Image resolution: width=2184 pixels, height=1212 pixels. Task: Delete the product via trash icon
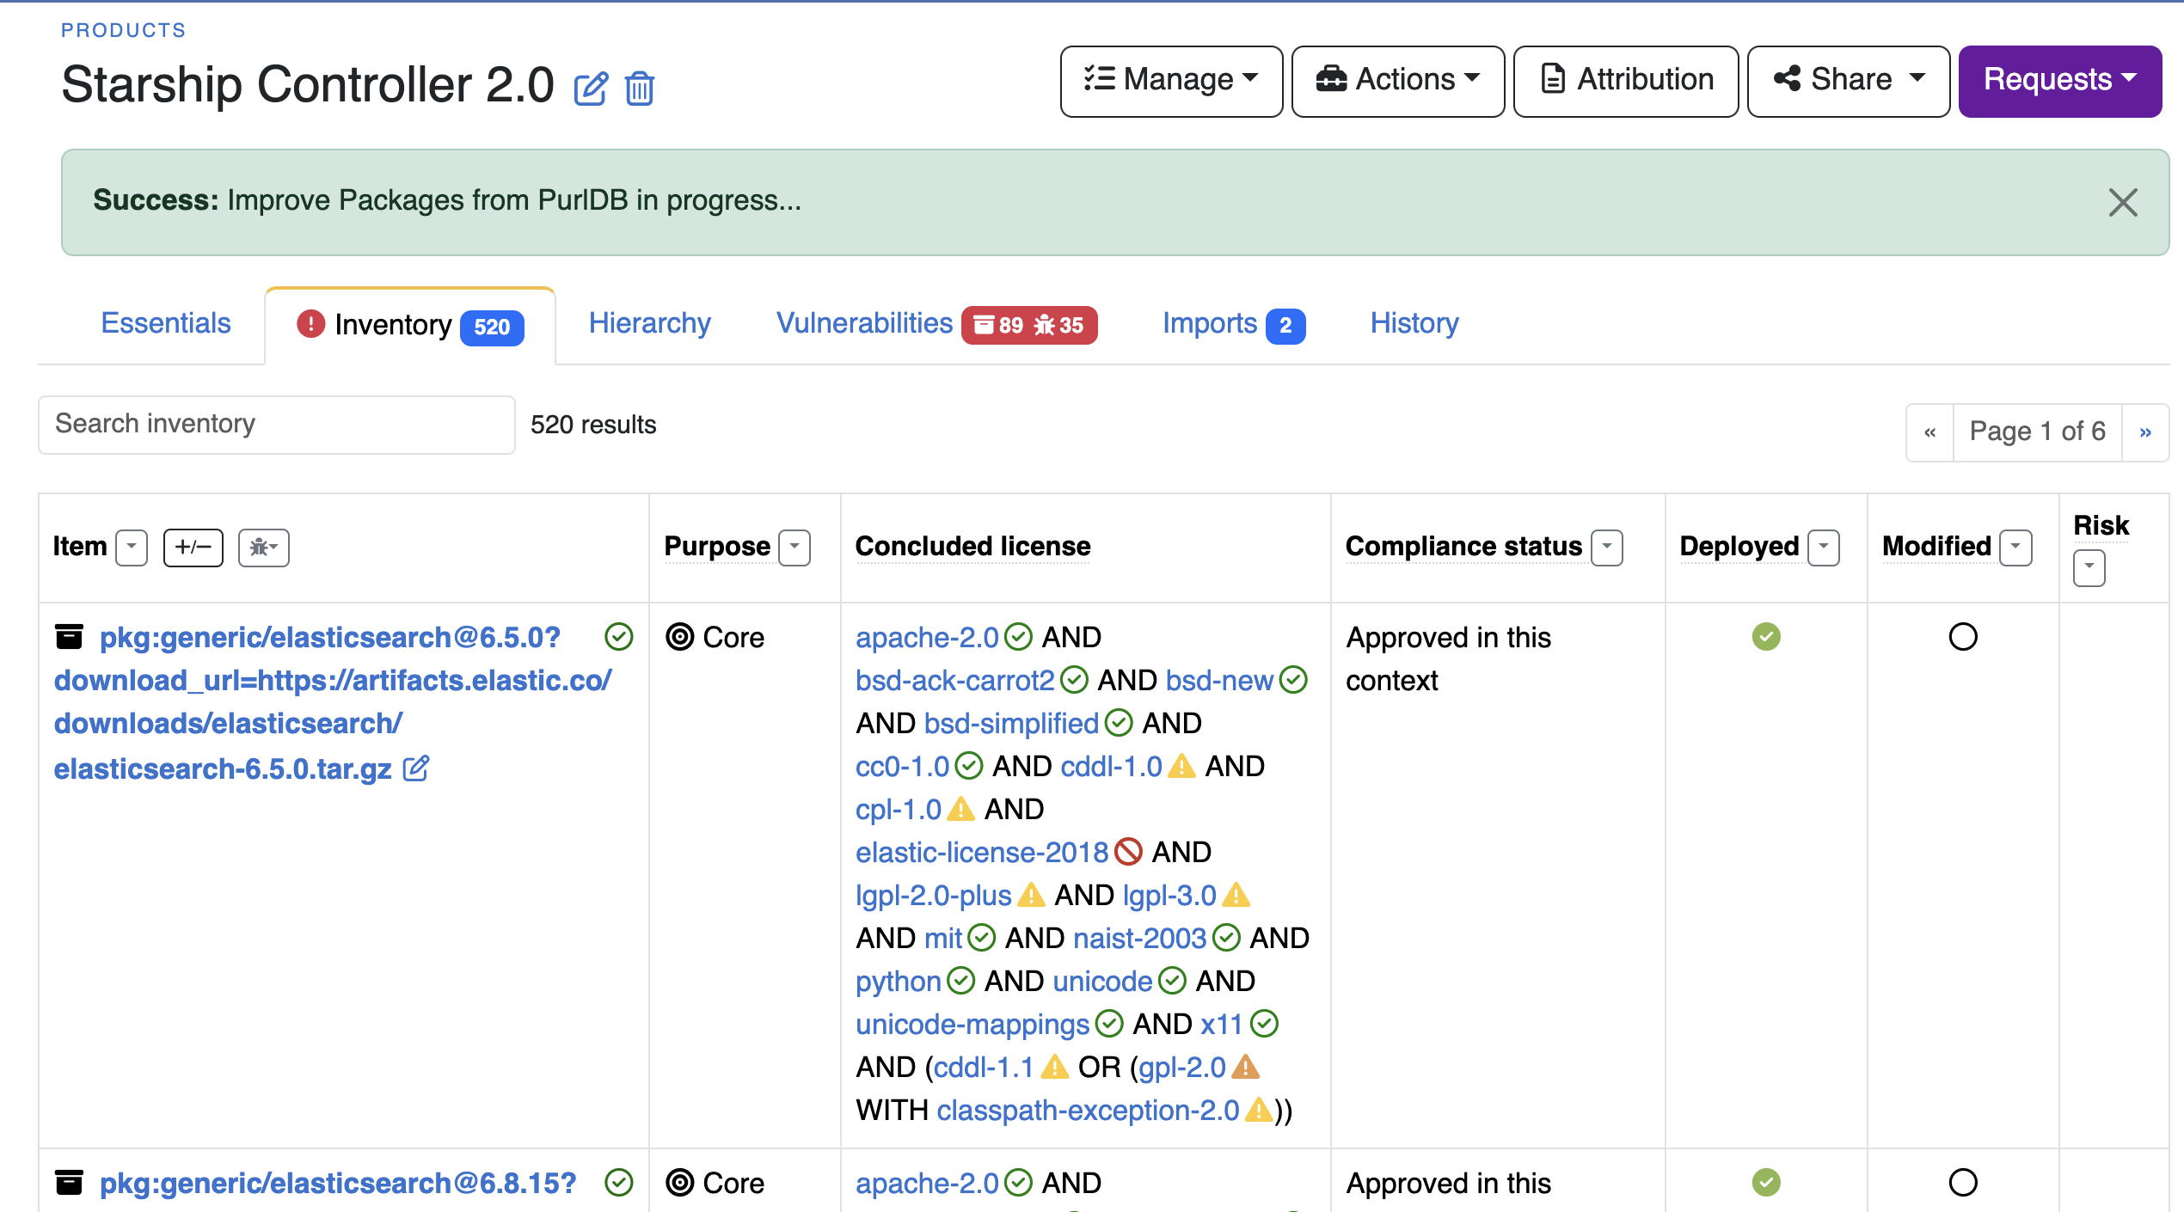click(639, 89)
